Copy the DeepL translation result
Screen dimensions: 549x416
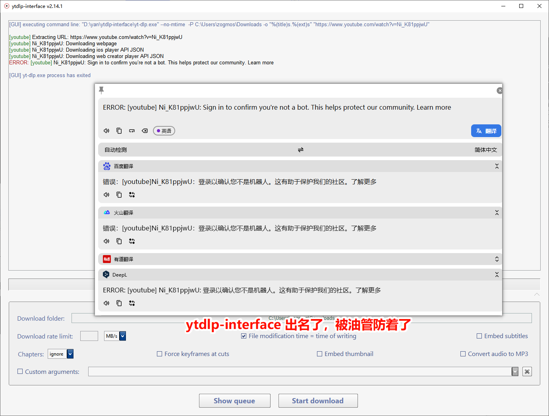click(x=119, y=303)
